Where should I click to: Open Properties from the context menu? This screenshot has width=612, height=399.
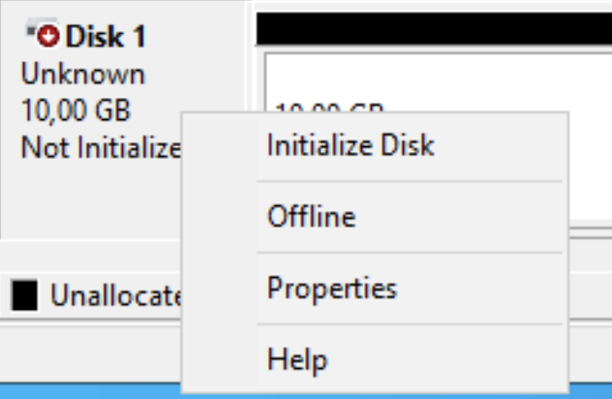(331, 289)
